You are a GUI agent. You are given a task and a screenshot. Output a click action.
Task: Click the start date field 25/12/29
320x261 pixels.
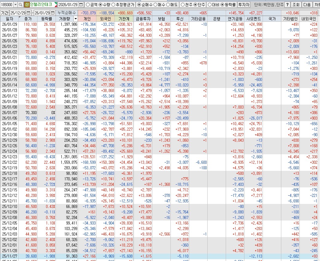tap(18, 13)
